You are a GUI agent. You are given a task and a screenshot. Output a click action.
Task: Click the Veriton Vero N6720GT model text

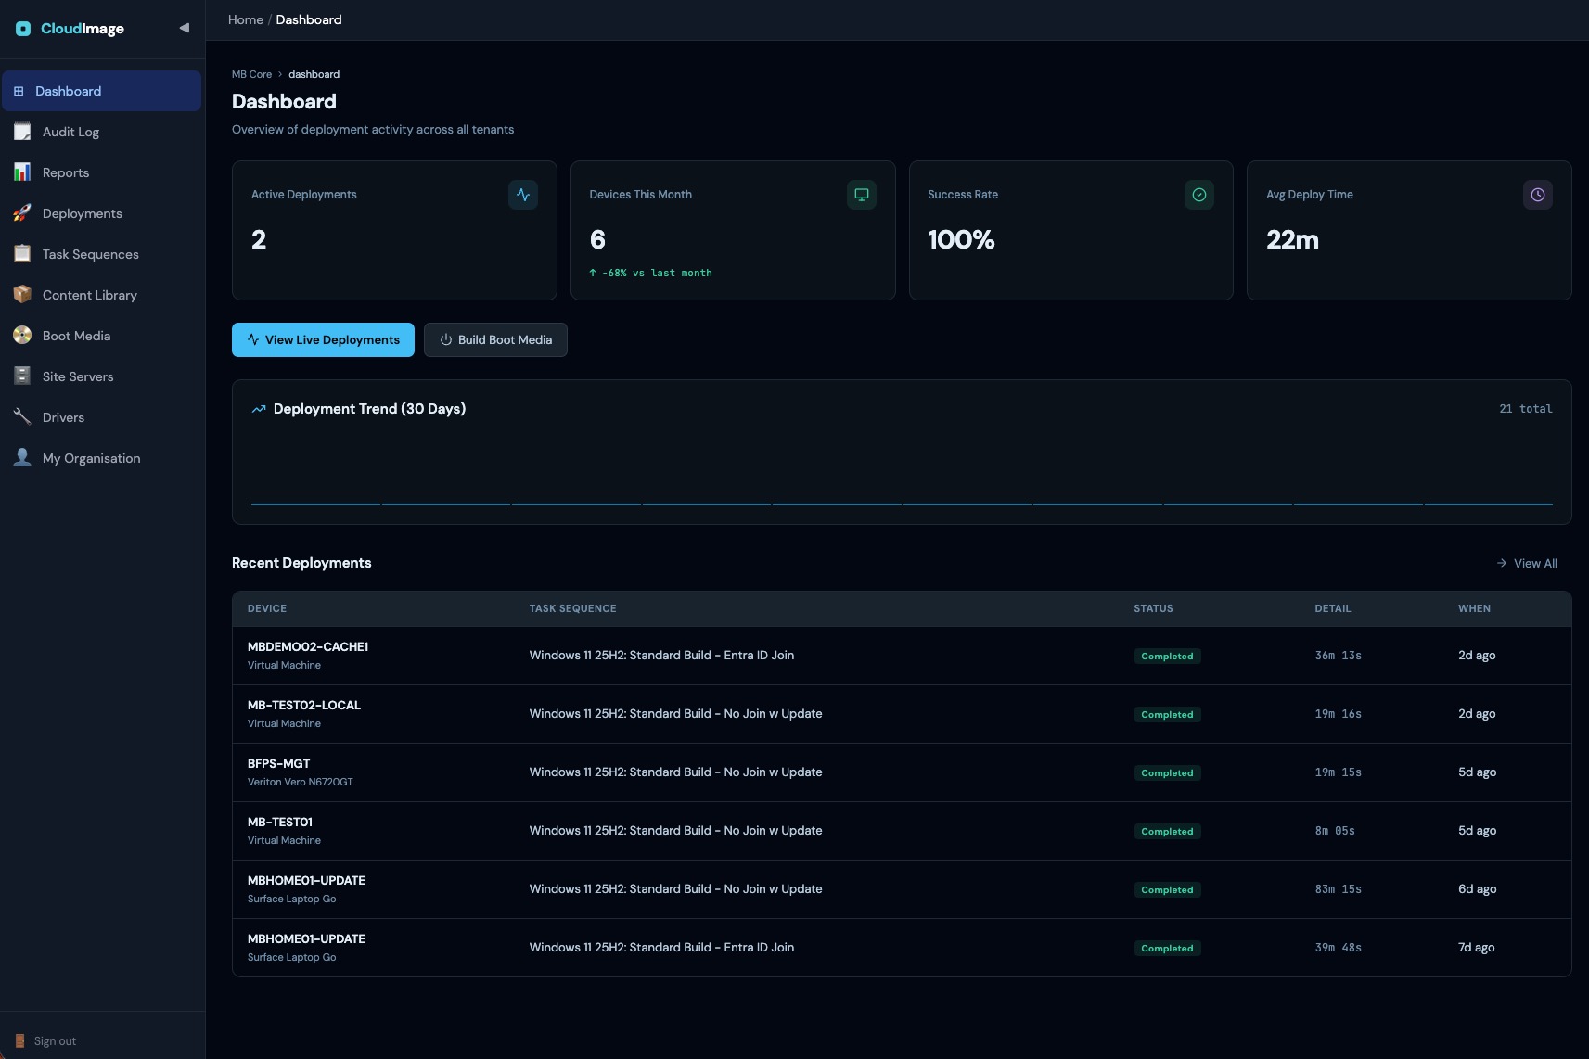[x=300, y=782]
